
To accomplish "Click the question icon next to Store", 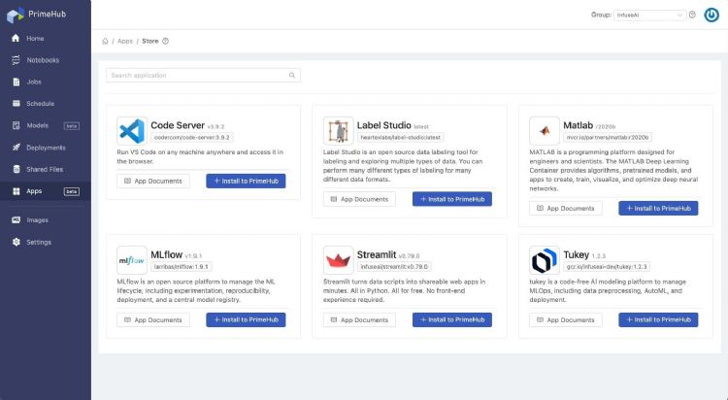I will click(166, 41).
